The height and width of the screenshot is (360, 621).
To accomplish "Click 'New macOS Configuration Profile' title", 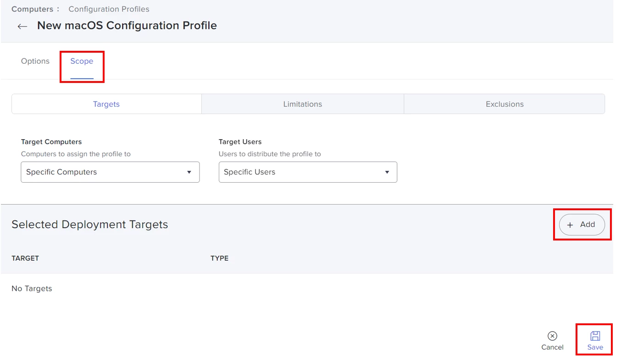I will 127,26.
